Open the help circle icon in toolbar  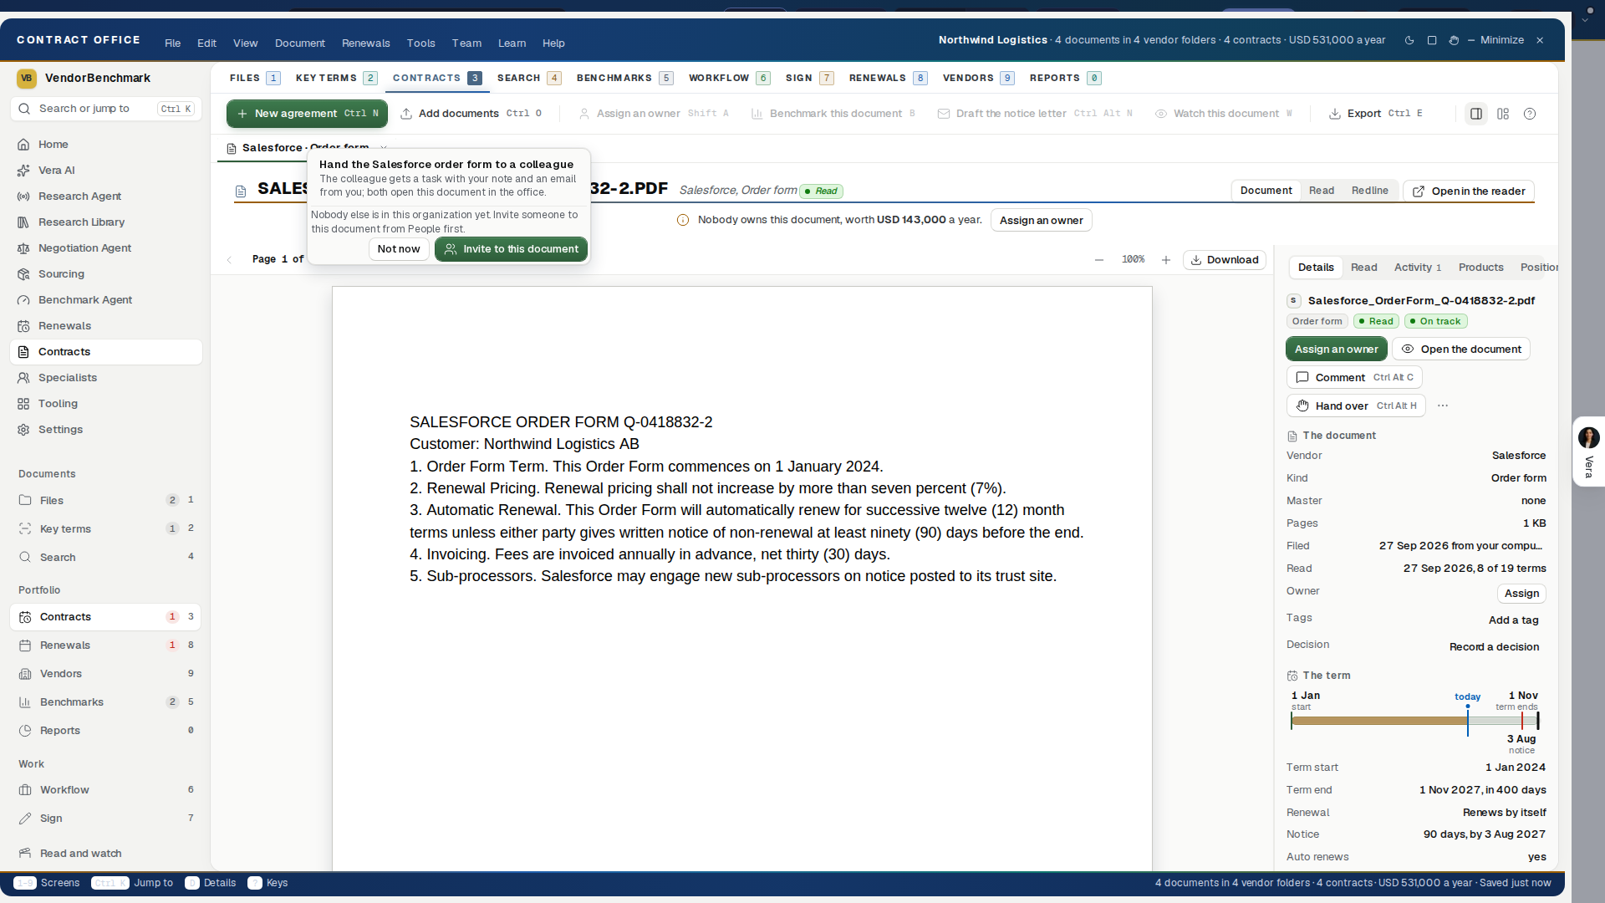pos(1530,114)
